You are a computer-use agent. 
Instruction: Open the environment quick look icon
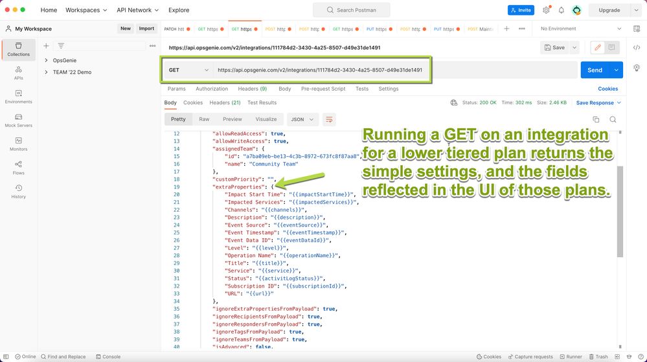[x=637, y=28]
